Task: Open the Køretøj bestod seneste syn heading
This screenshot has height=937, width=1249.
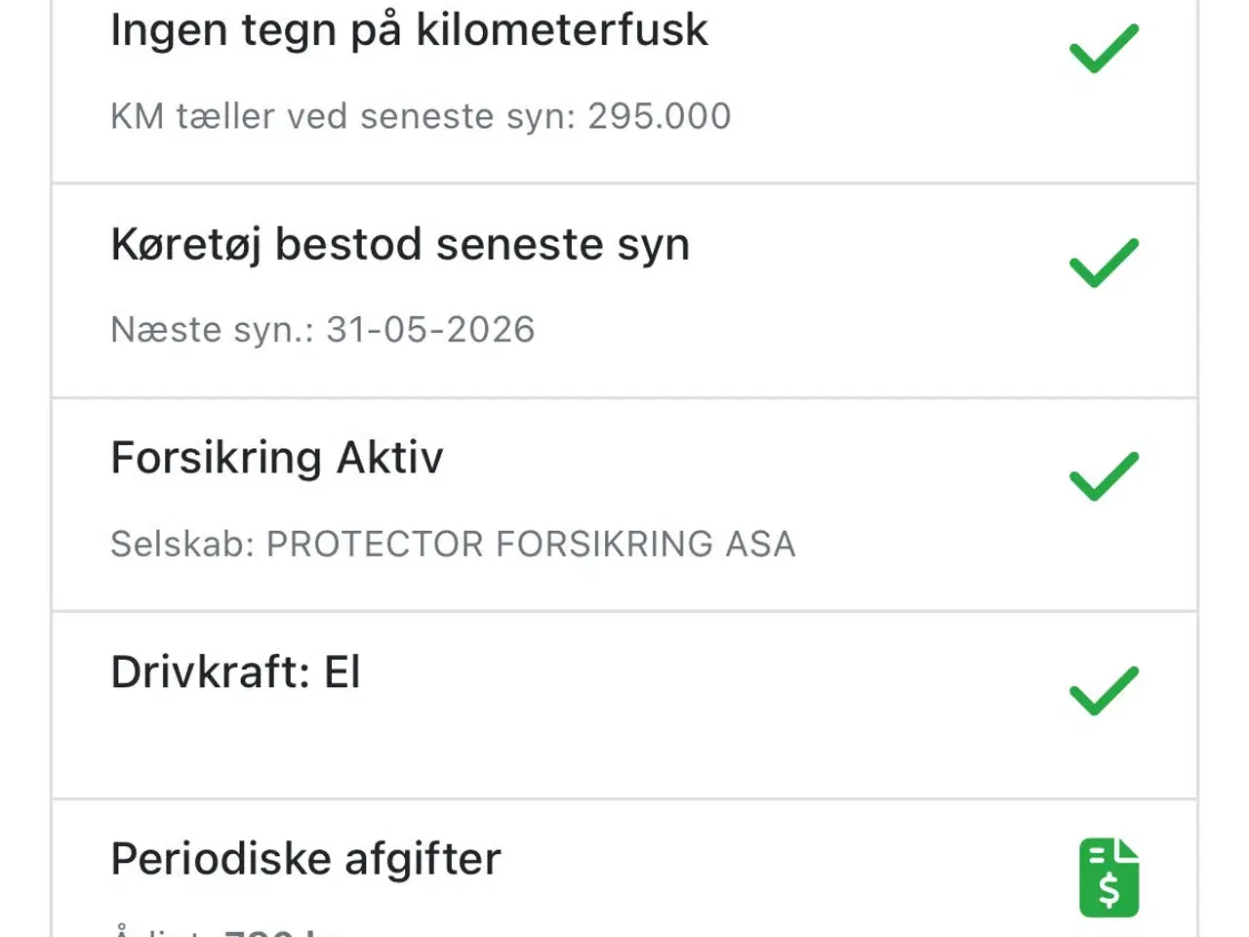Action: [x=400, y=244]
